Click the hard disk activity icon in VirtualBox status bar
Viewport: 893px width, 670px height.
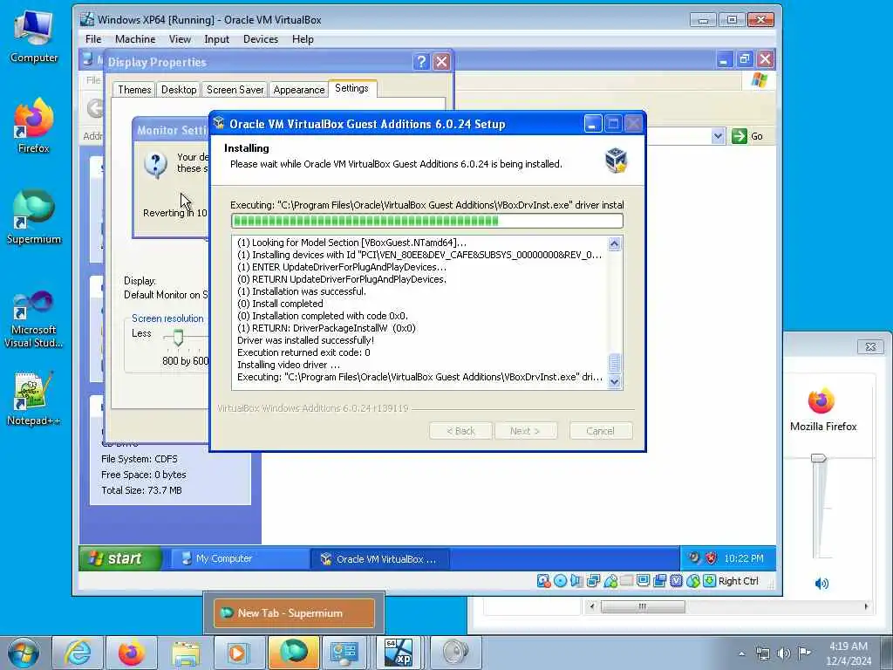543,580
